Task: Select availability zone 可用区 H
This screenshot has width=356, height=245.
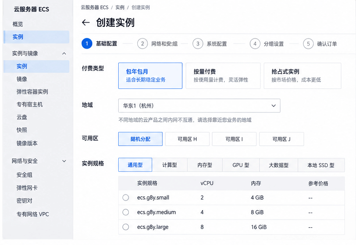Action: click(x=187, y=139)
